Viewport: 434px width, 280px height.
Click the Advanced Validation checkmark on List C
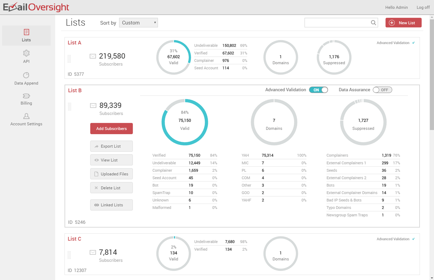(413, 239)
